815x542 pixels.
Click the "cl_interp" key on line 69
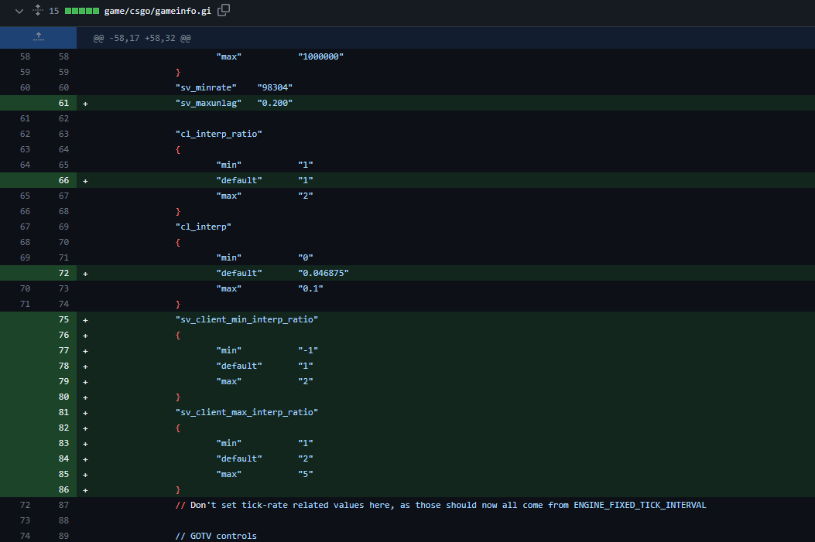click(x=204, y=227)
